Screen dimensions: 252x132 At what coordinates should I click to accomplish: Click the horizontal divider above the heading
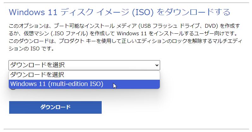(x=126, y=3)
